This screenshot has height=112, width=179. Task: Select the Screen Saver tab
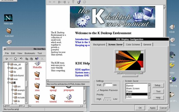click(x=115, y=45)
